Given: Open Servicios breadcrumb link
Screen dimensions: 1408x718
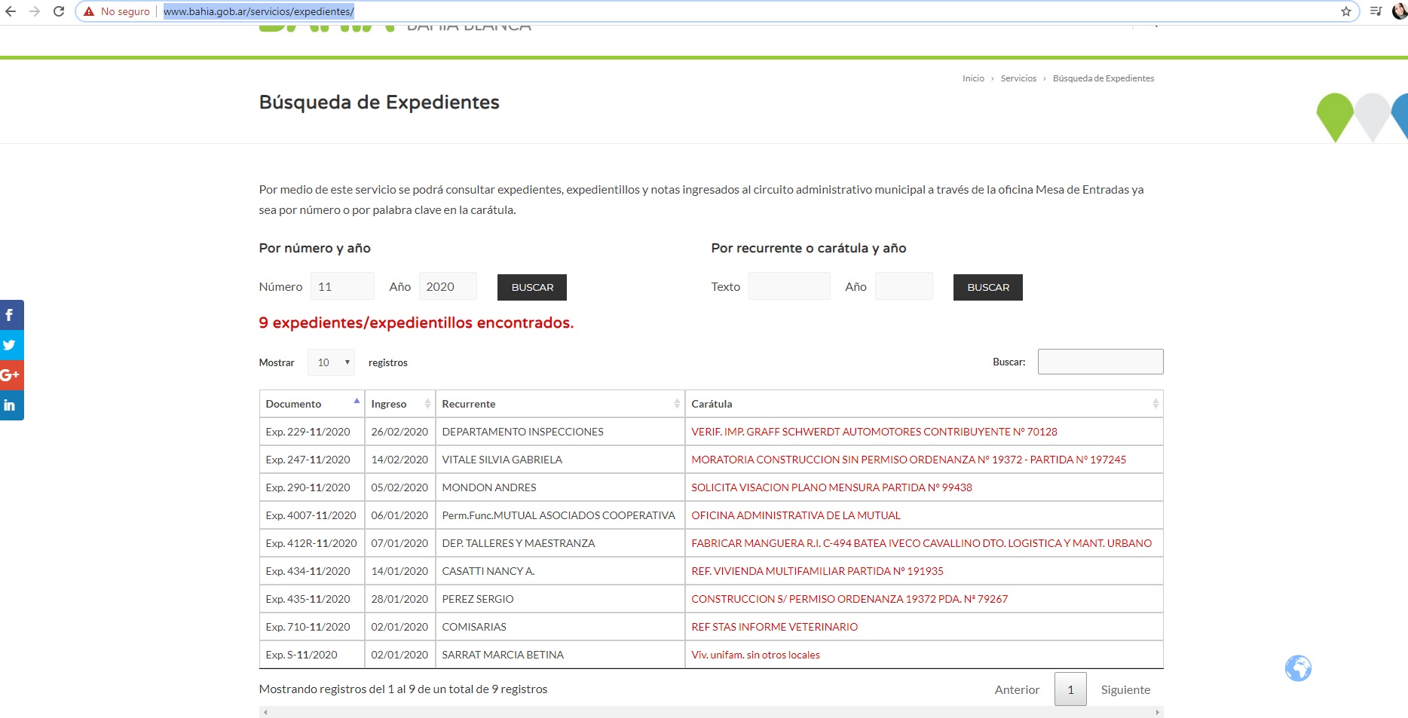Looking at the screenshot, I should point(1018,78).
